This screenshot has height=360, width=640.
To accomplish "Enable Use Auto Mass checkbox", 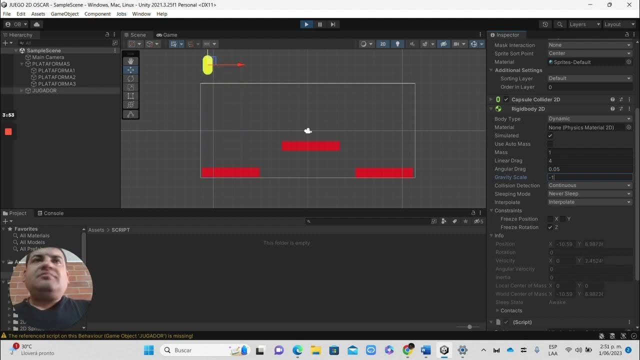I will (x=550, y=144).
